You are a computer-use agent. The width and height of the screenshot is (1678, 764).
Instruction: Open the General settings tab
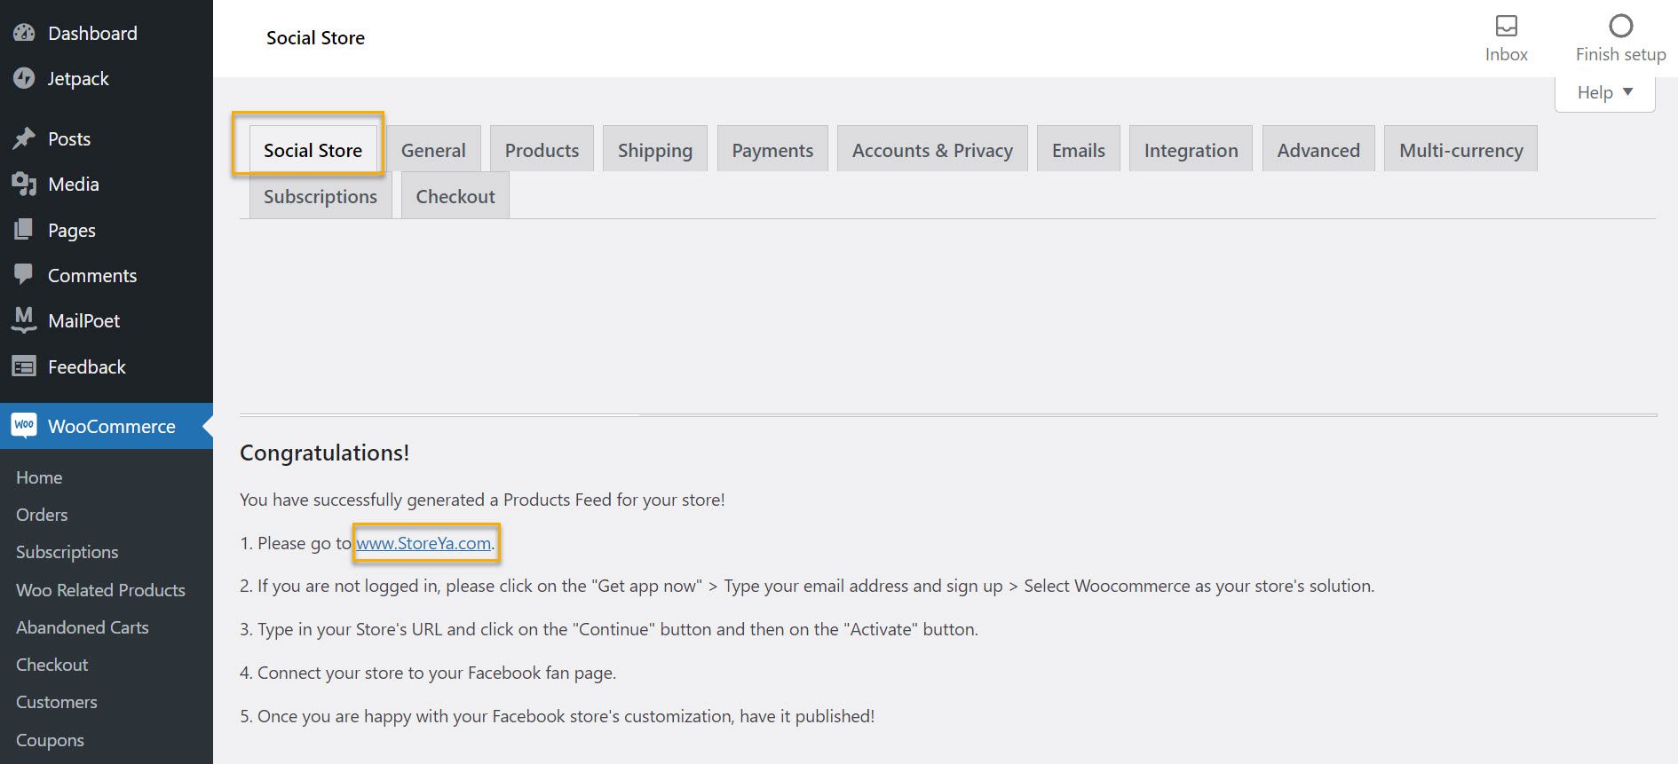[433, 150]
